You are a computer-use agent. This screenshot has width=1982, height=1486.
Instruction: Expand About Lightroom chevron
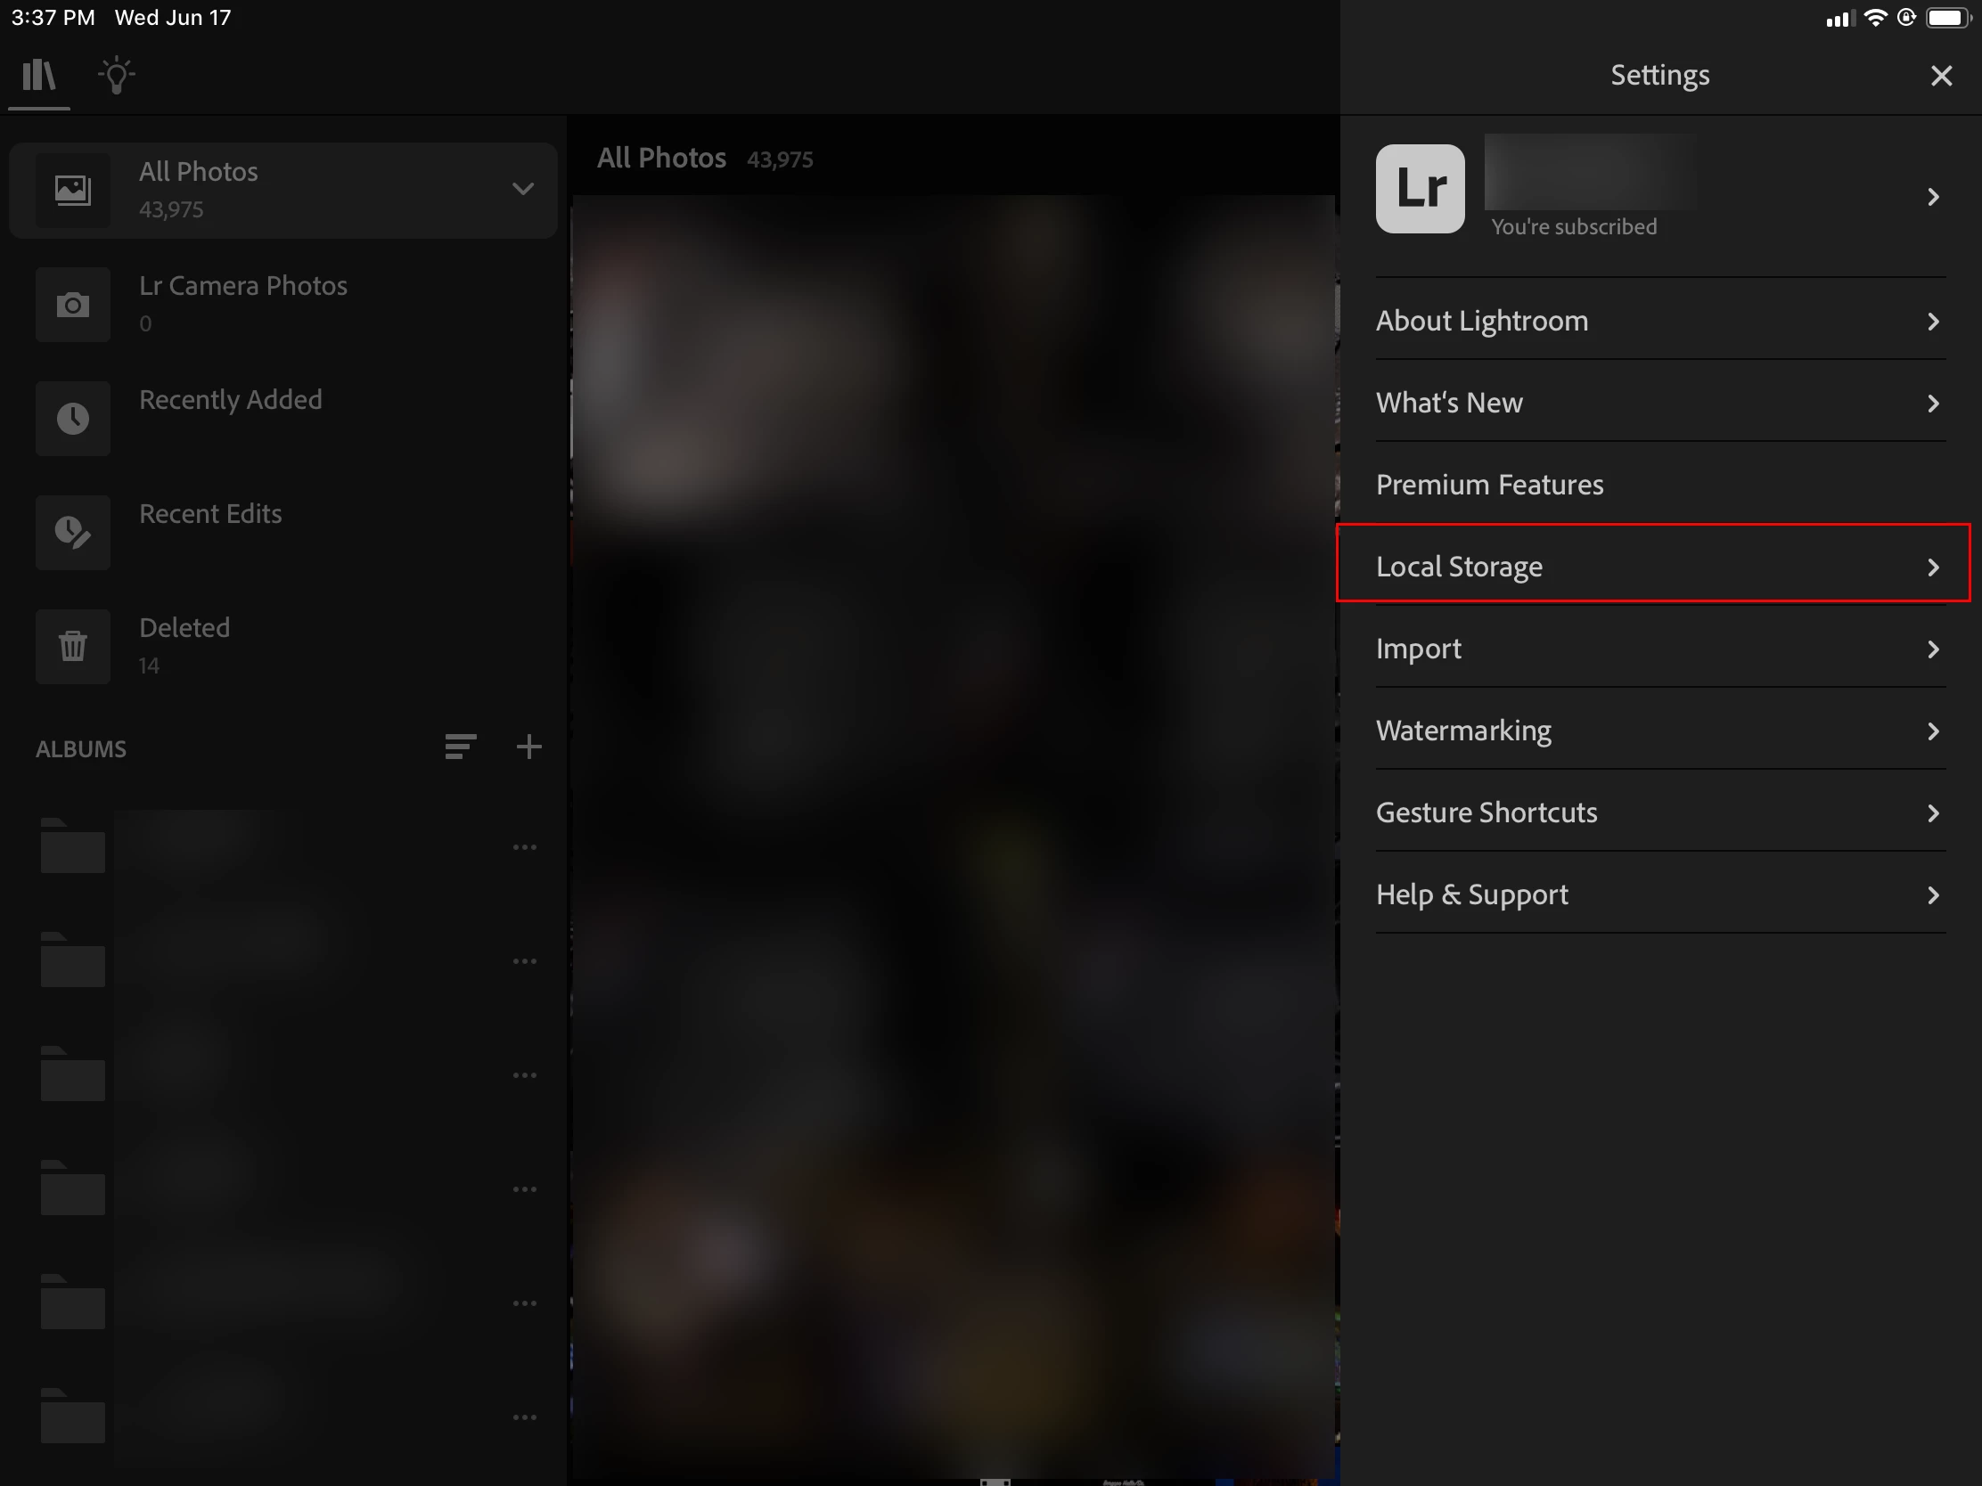1933,322
